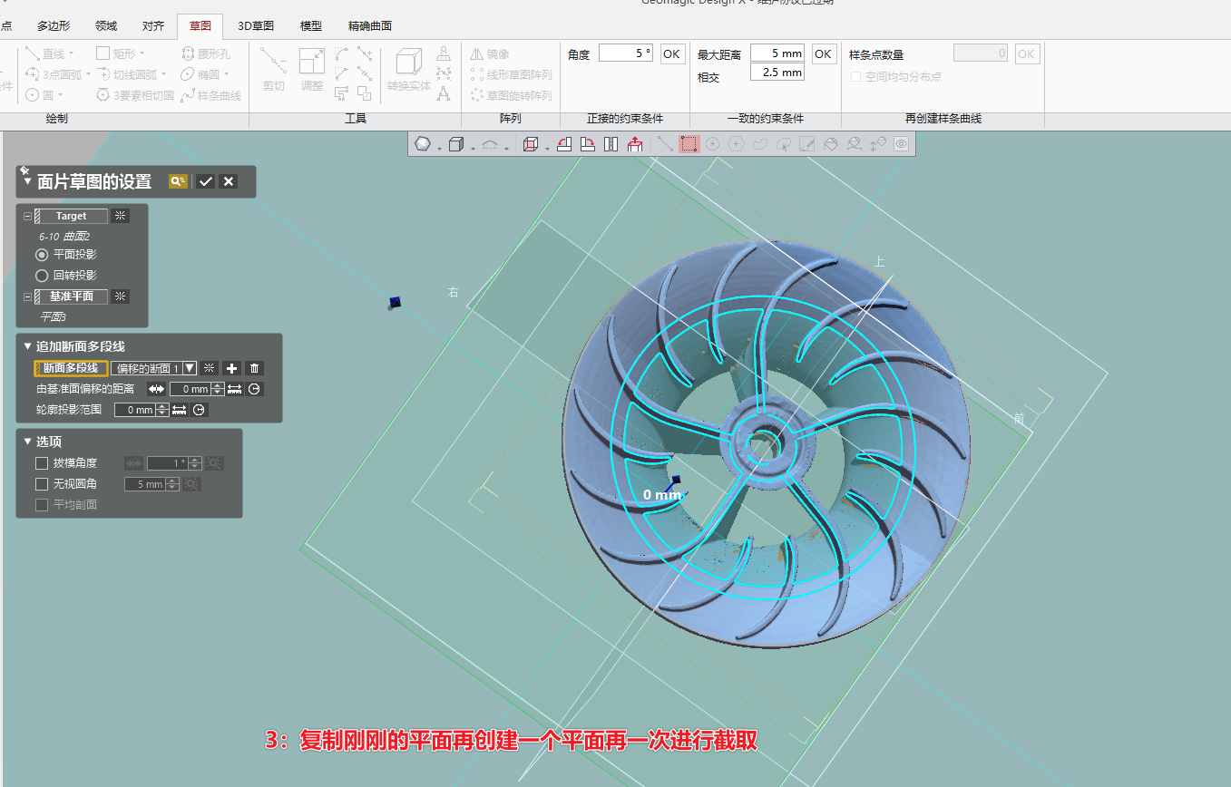Click the trash icon to delete 偏移的断面1
The height and width of the screenshot is (787, 1231).
pos(254,368)
